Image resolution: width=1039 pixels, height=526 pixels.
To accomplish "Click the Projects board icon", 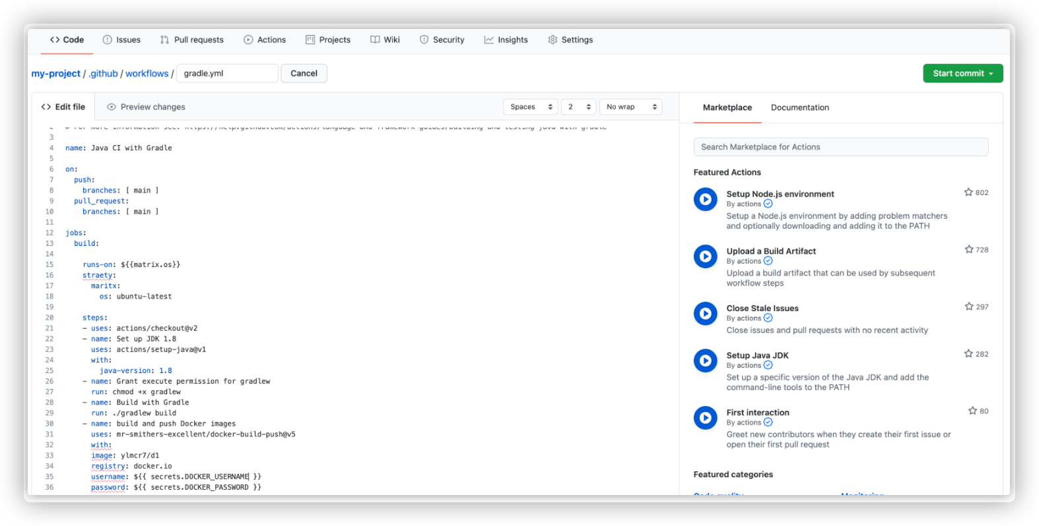I will [310, 40].
